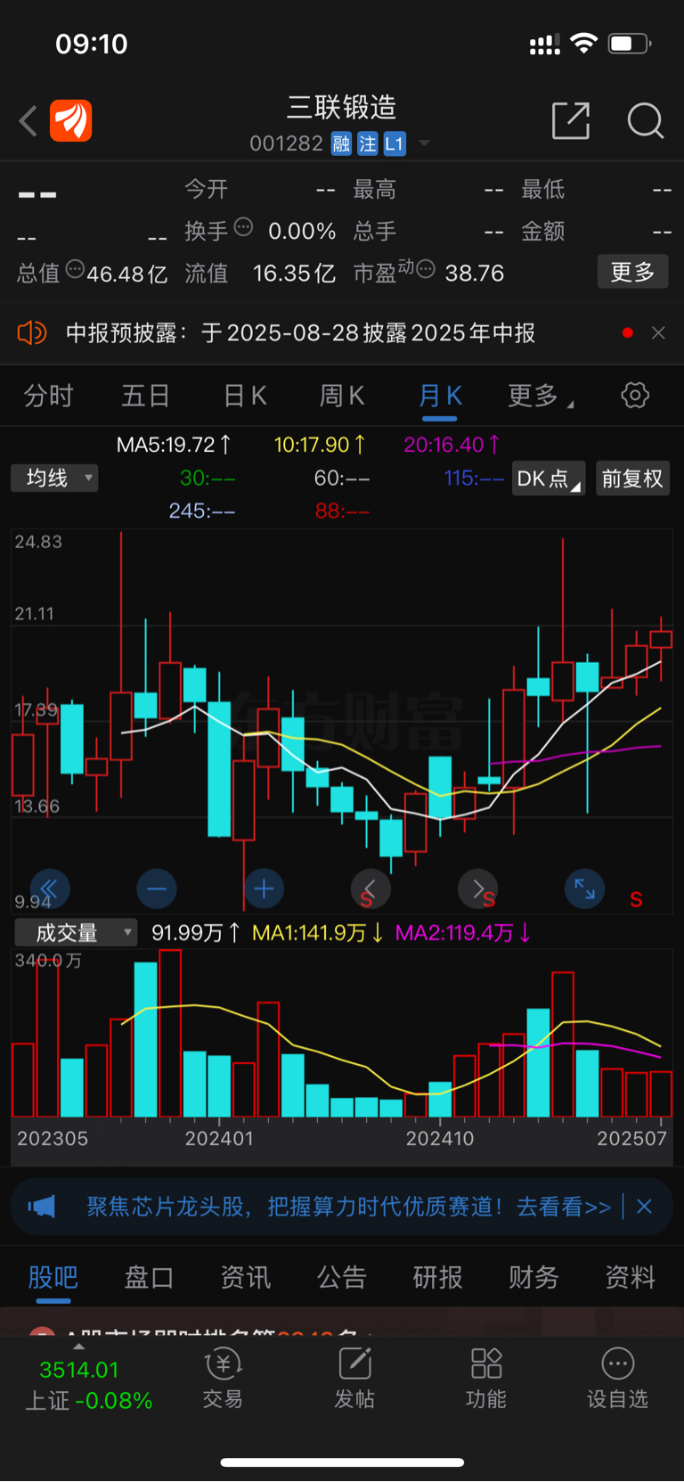Open the 研报 research tab

[x=438, y=1277]
